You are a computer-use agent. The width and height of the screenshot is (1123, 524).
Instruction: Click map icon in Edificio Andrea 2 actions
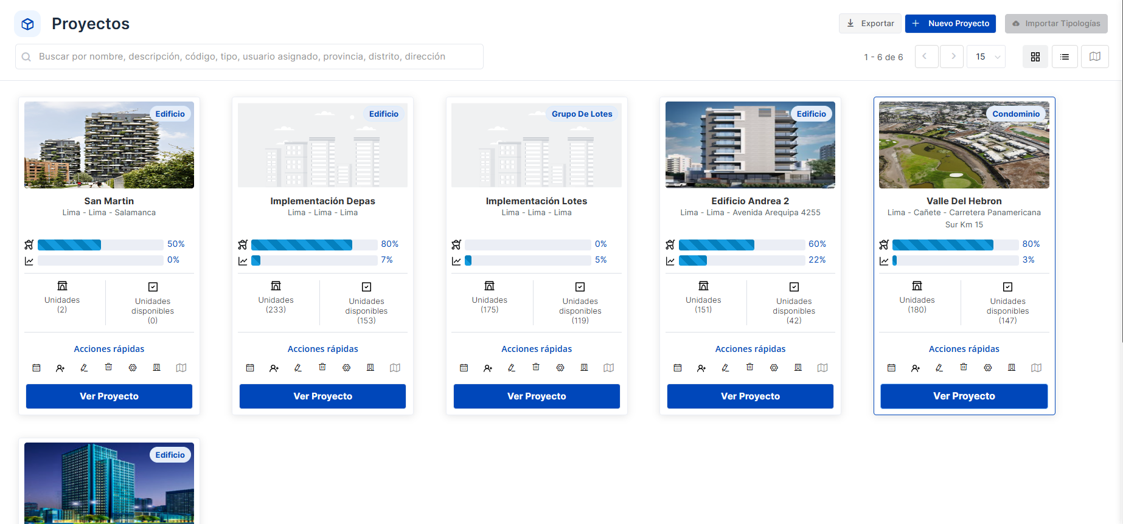point(822,368)
